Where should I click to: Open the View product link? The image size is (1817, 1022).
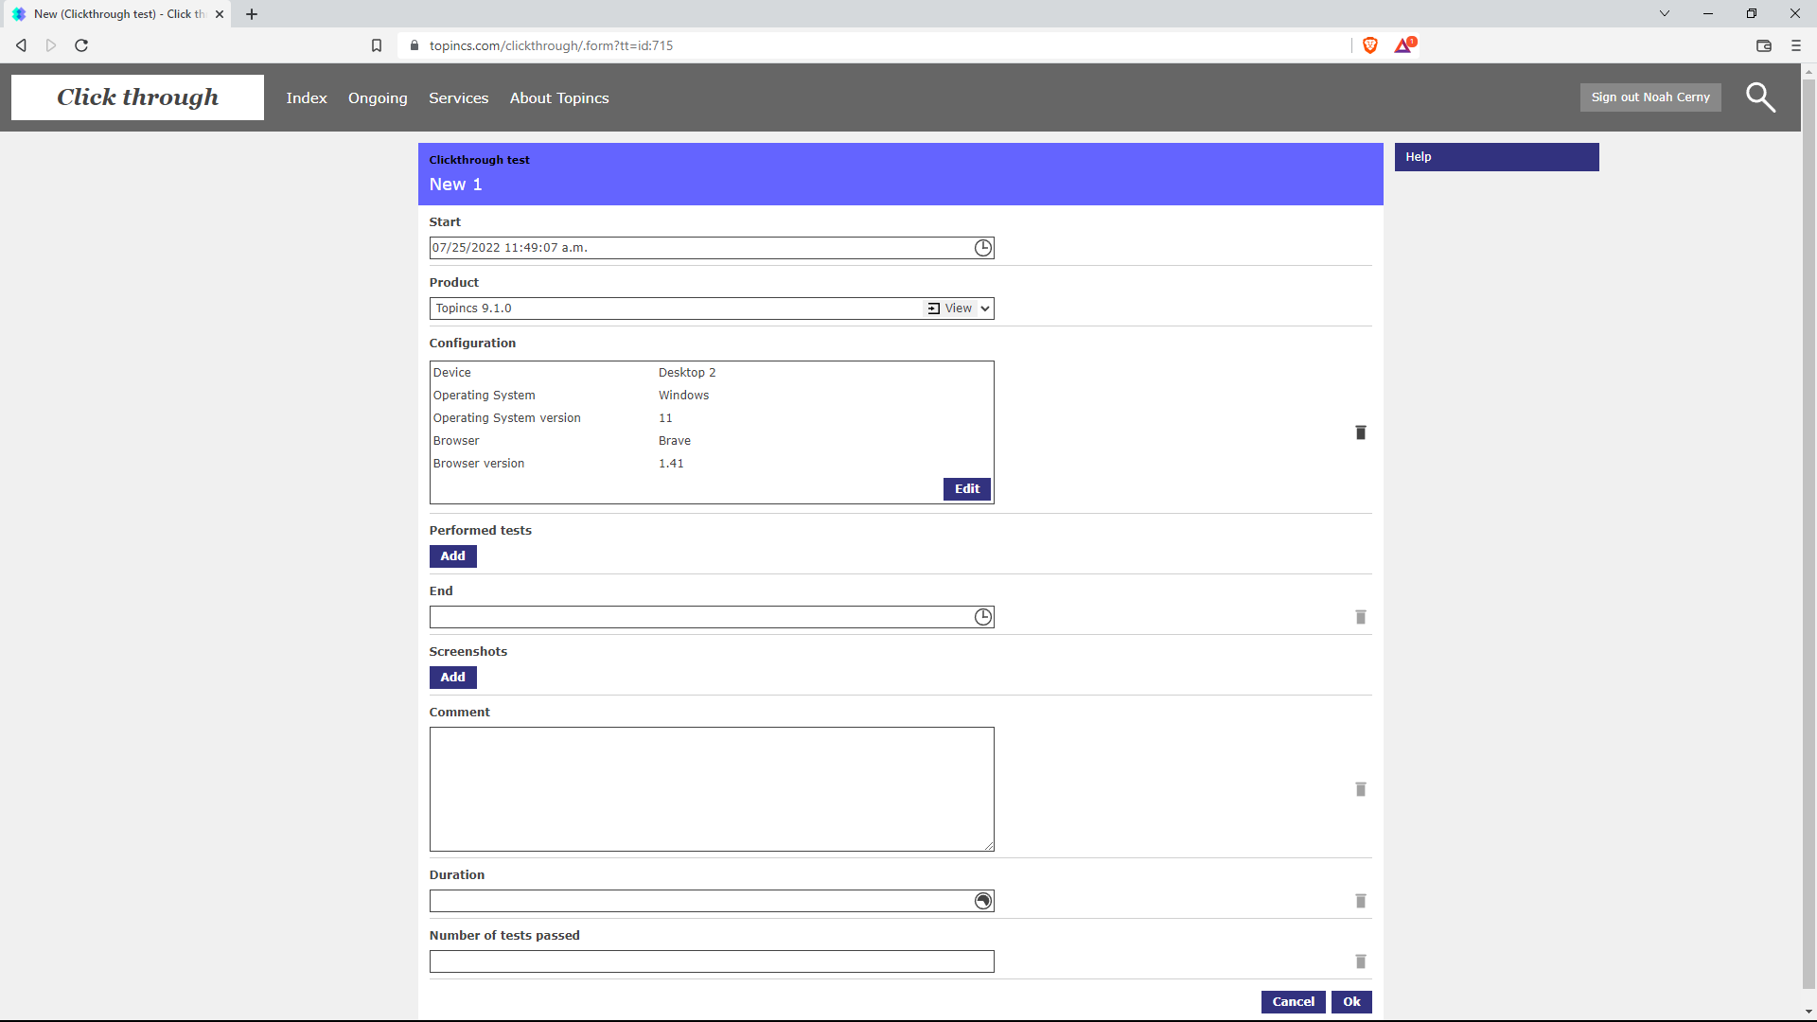click(950, 308)
